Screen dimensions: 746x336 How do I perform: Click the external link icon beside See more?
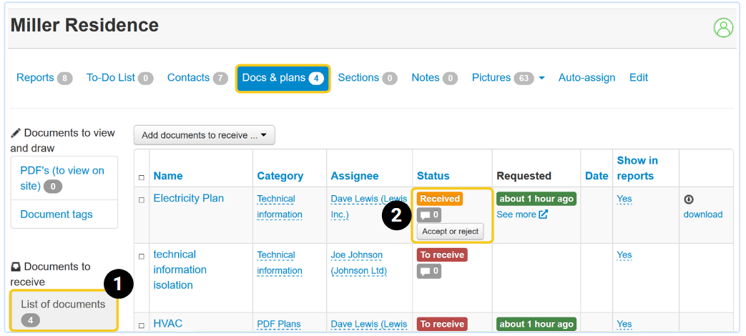pos(544,214)
